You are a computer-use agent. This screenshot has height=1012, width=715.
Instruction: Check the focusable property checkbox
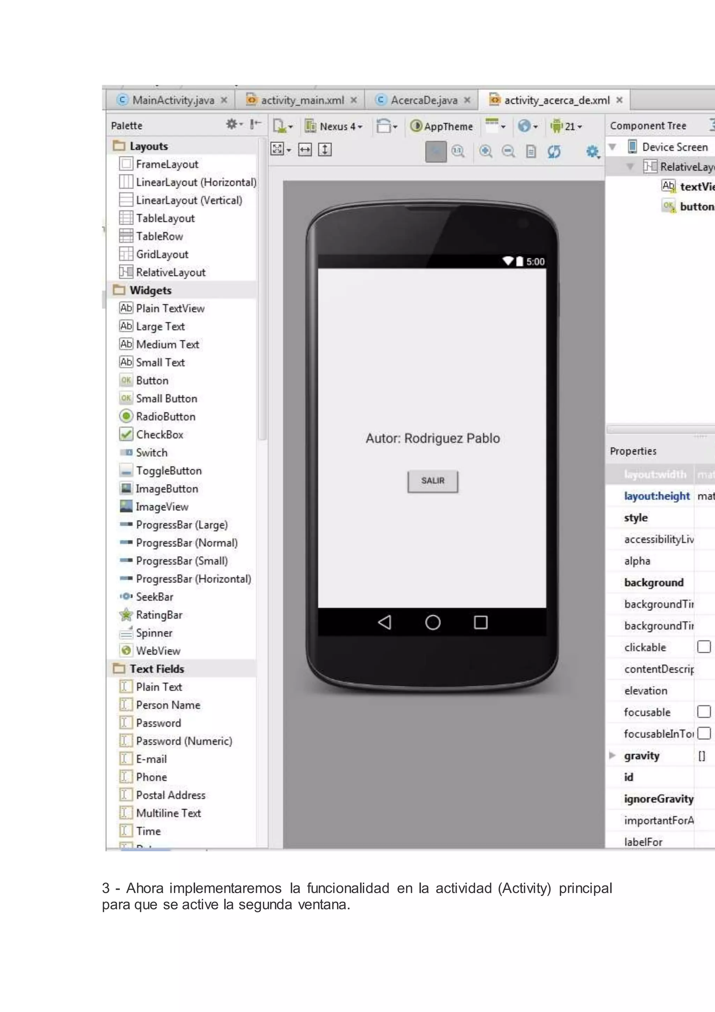pos(703,711)
